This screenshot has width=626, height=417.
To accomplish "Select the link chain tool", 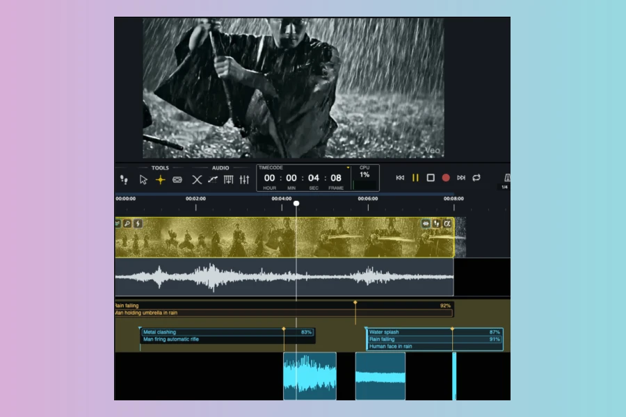I will pyautogui.click(x=177, y=179).
